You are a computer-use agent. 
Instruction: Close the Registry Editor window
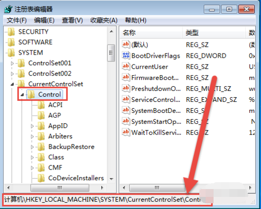[x=246, y=9]
